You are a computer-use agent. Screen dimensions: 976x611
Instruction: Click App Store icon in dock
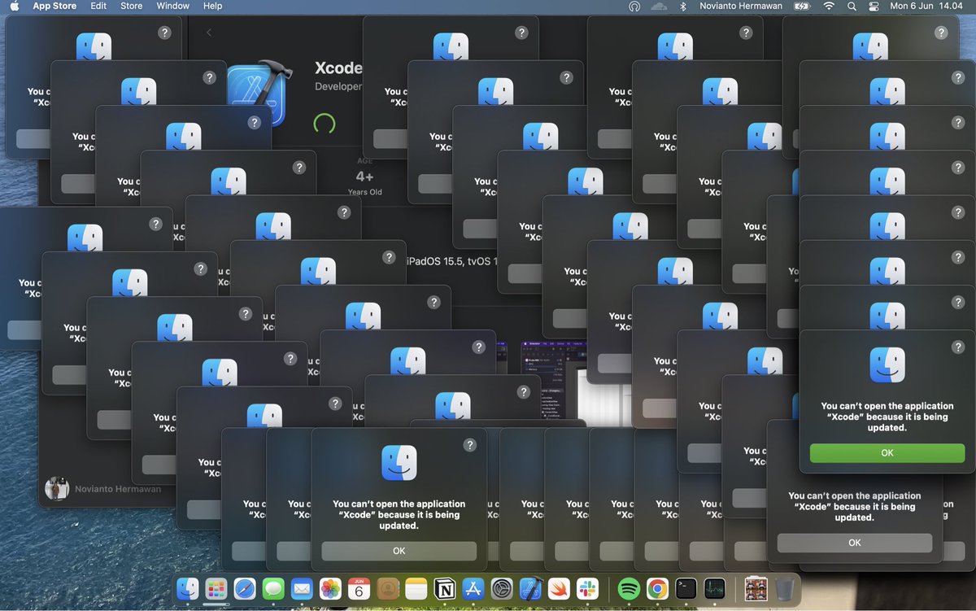click(x=473, y=588)
